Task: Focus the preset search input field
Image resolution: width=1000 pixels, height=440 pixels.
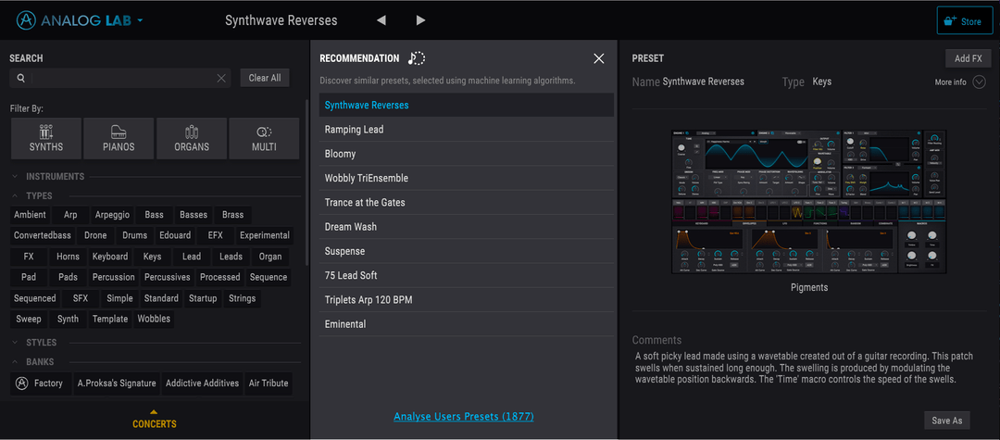Action: pyautogui.click(x=121, y=78)
